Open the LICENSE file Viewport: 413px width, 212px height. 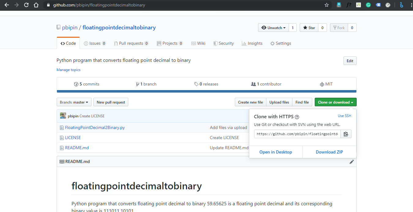coord(73,138)
